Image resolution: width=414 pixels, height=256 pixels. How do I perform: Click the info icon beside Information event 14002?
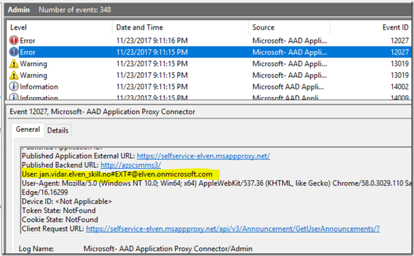pyautogui.click(x=14, y=86)
